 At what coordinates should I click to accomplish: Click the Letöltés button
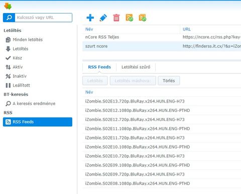95,80
